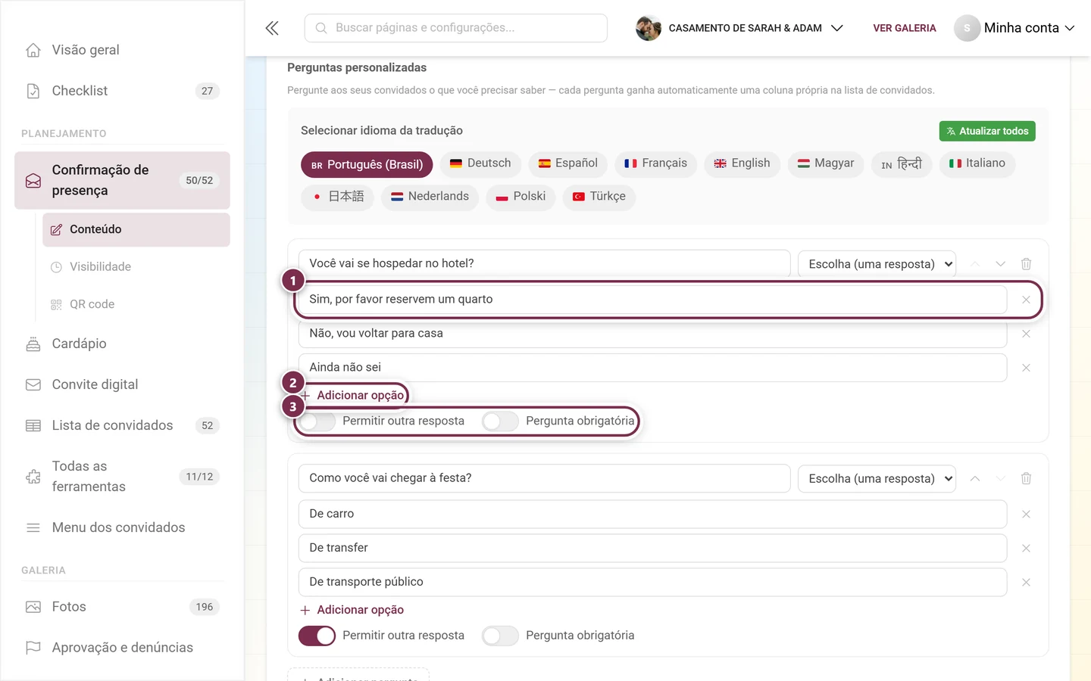Open answer type dropdown for festa question

point(877,478)
